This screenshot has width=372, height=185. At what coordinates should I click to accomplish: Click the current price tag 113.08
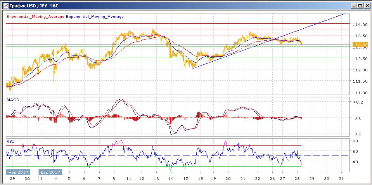pyautogui.click(x=360, y=45)
